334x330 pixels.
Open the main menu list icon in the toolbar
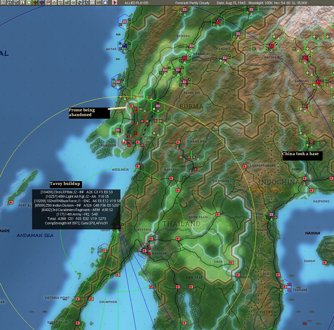click(3, 3)
